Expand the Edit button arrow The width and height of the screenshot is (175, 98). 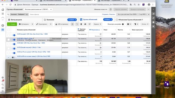[x=51, y=24]
